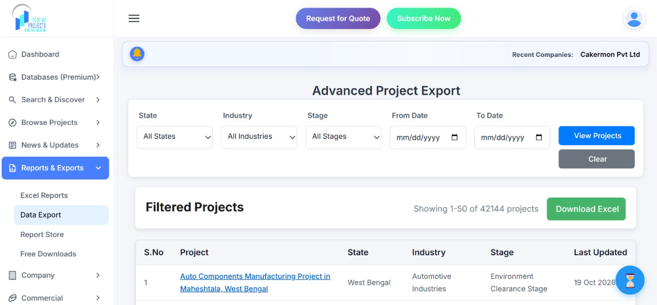Click the notification bell icon

[x=137, y=54]
